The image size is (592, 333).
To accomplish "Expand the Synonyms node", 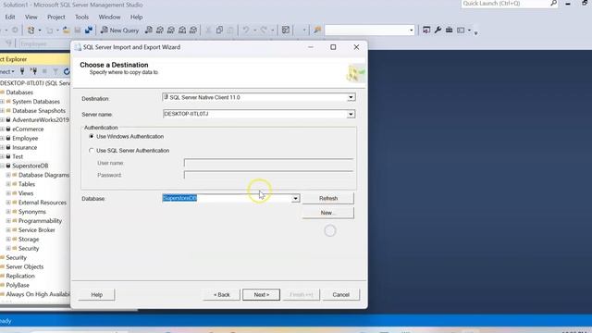I will pyautogui.click(x=8, y=212).
